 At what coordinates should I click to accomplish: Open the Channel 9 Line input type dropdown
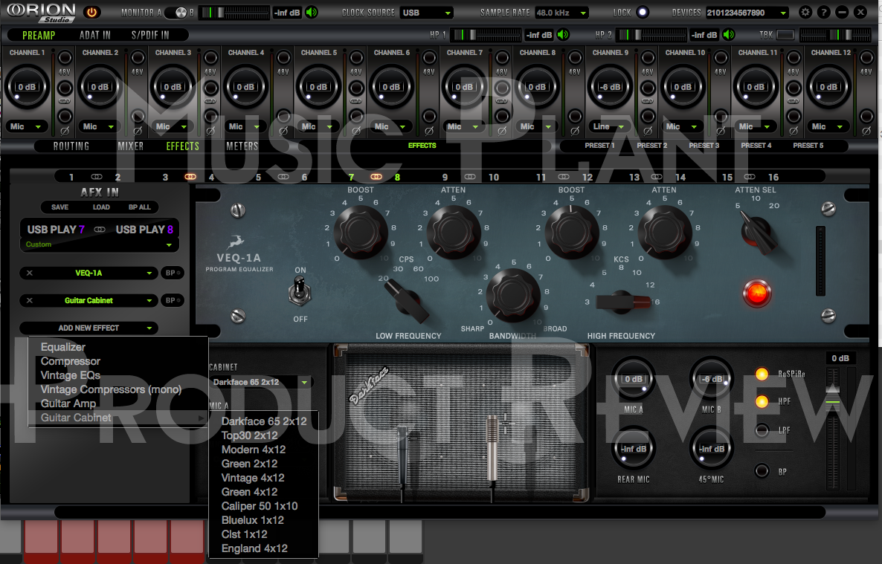(610, 126)
